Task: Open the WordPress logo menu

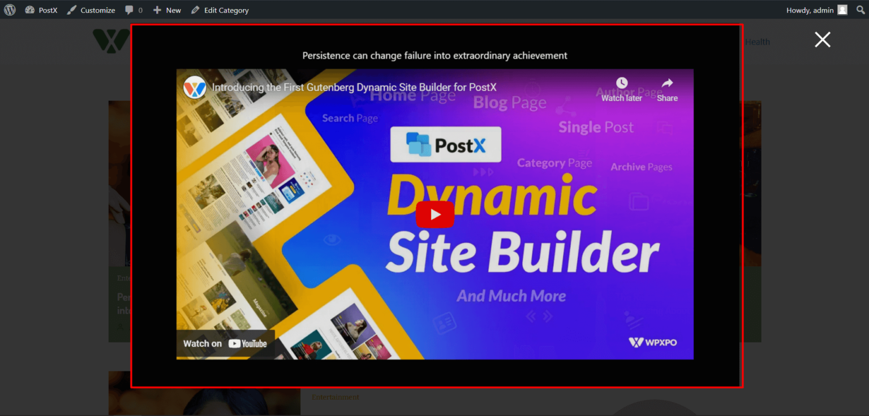Action: pyautogui.click(x=9, y=10)
